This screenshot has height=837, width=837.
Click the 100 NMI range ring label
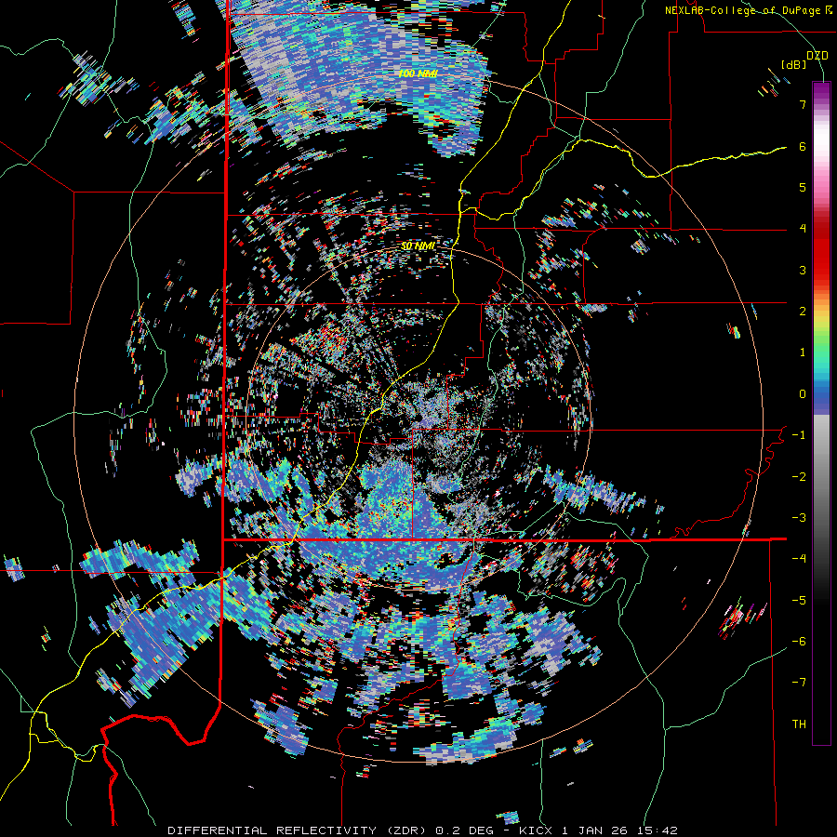tap(418, 73)
